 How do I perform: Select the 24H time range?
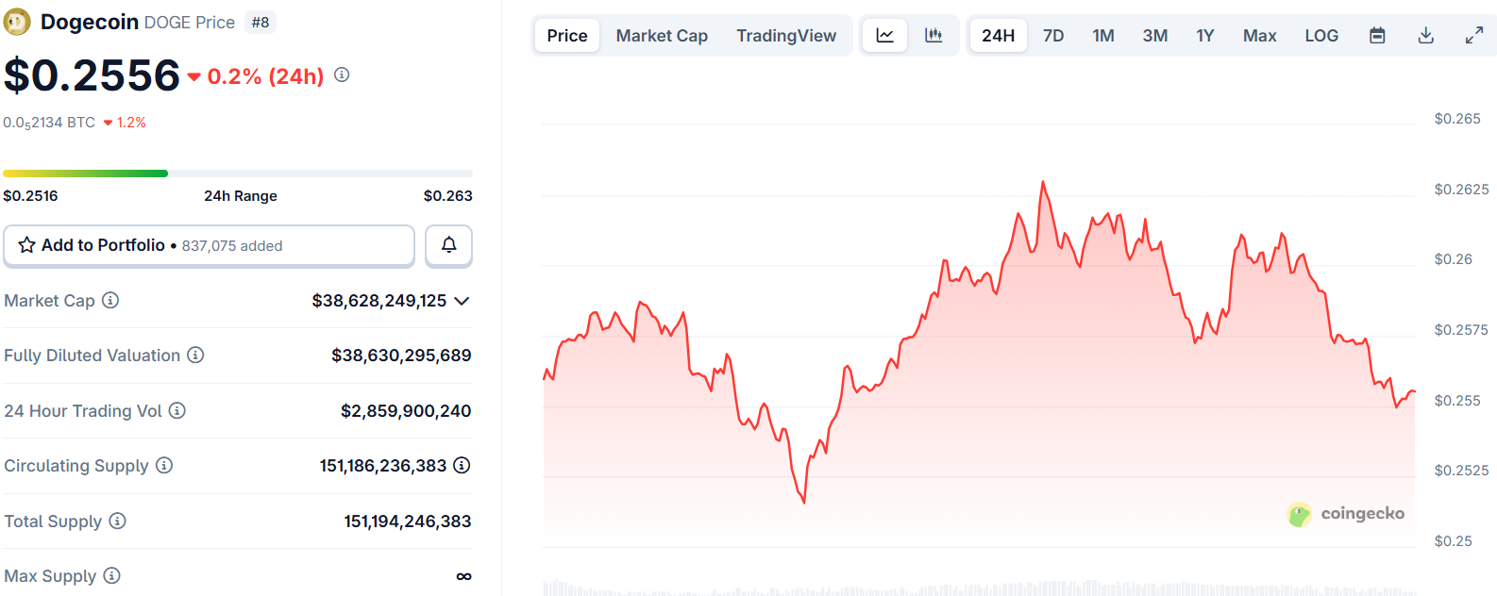coord(998,36)
